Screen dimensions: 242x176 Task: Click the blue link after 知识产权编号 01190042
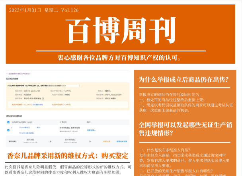click(38, 105)
